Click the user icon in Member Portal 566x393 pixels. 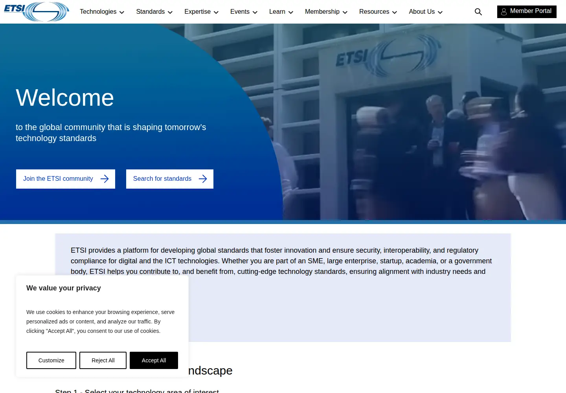tap(504, 12)
